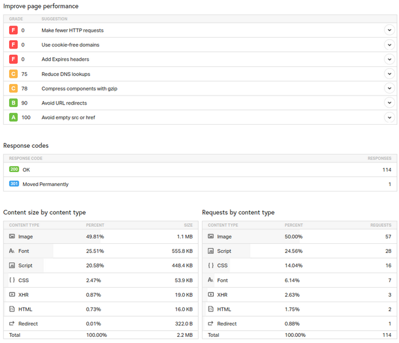Viewport: 399px width, 343px height.
Task: Click the XHR icon in content size table
Action: pyautogui.click(x=12, y=294)
